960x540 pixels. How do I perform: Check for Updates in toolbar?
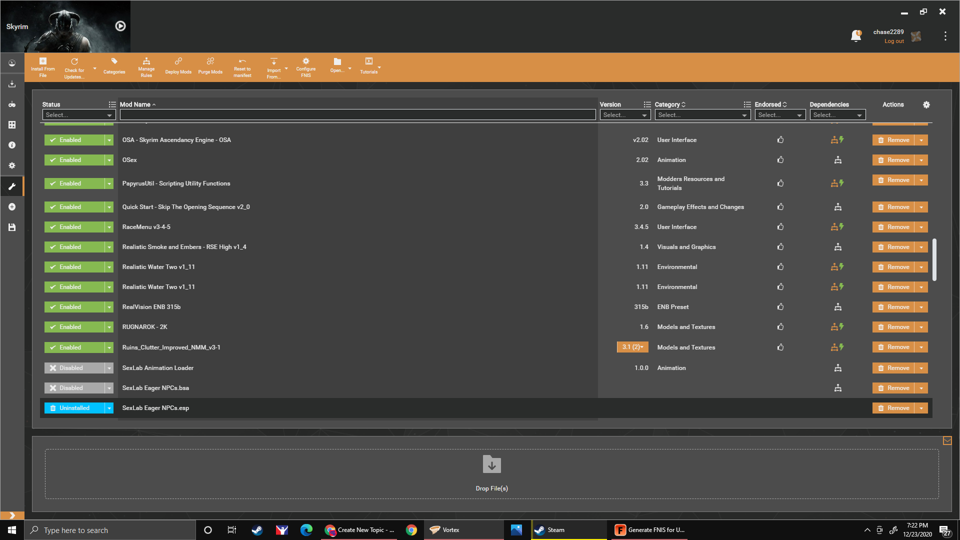pyautogui.click(x=74, y=68)
